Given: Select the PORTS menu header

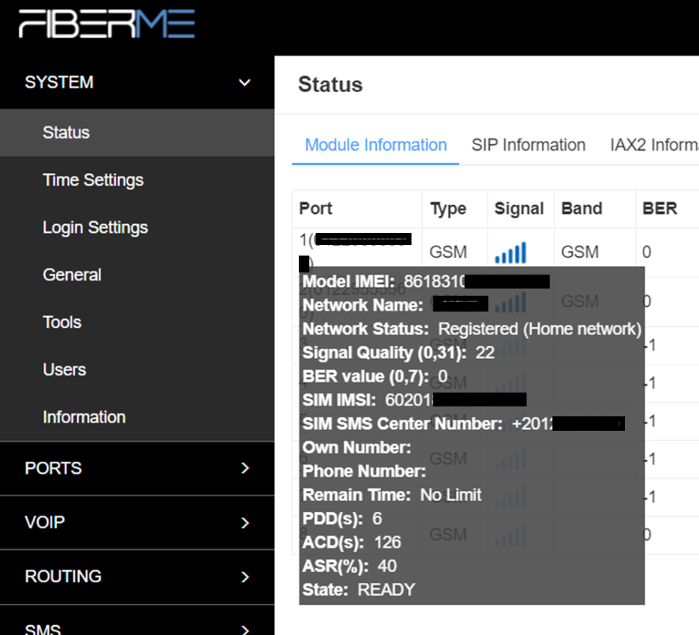Looking at the screenshot, I should click(137, 468).
